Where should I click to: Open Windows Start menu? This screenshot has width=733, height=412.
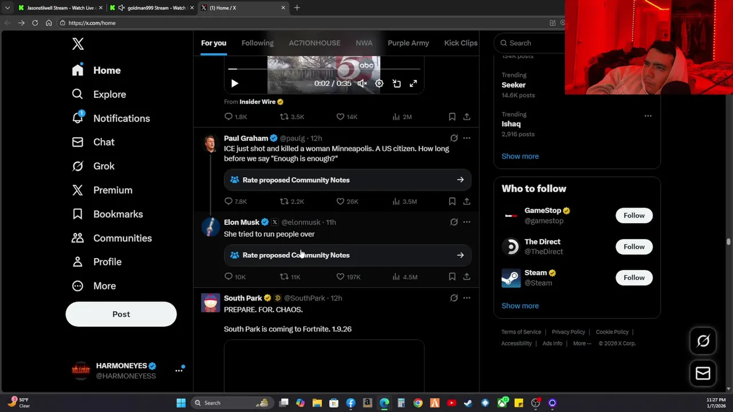pyautogui.click(x=181, y=403)
